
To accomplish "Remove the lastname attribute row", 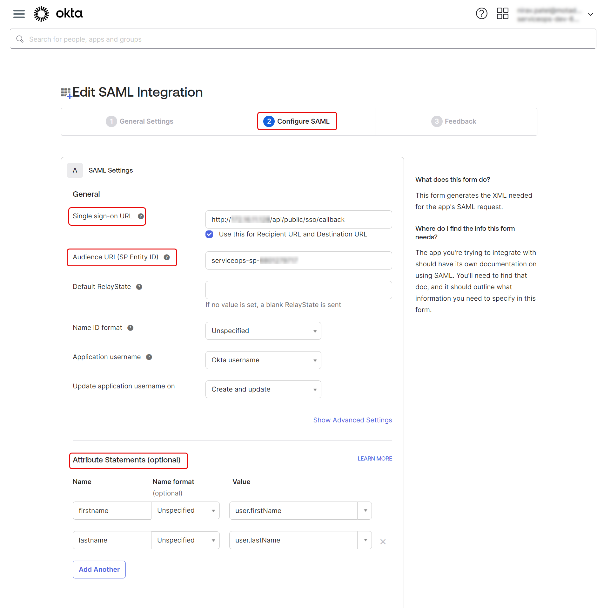I will pos(383,542).
